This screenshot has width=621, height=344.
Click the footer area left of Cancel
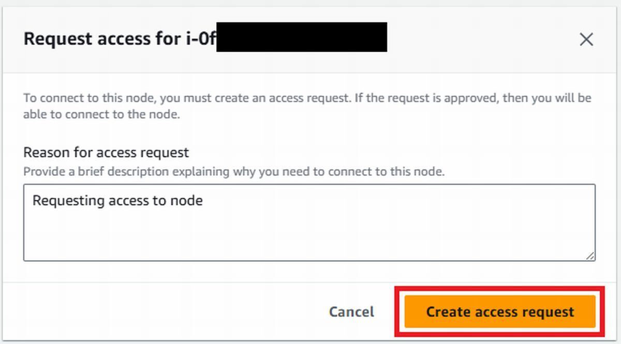coord(166,312)
